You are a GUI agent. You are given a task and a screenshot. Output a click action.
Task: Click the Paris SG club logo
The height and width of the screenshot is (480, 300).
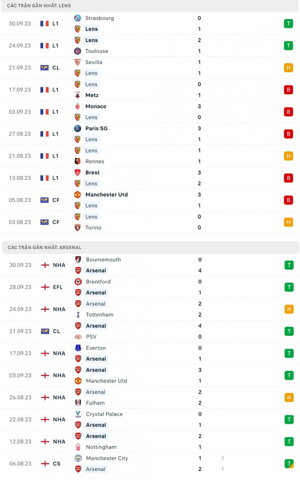pyautogui.click(x=78, y=128)
